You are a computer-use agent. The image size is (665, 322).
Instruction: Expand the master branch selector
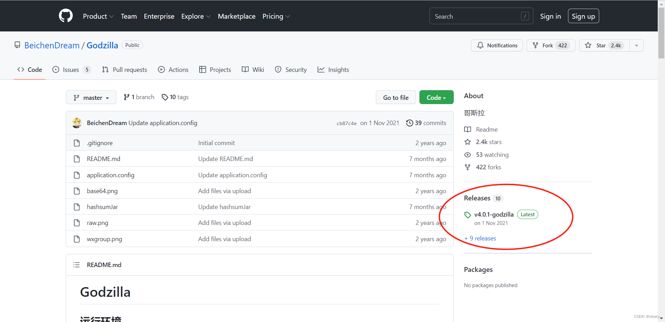tap(91, 98)
